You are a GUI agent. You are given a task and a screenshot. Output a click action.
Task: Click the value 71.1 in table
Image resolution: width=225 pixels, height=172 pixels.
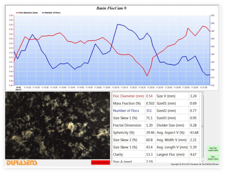149,118
